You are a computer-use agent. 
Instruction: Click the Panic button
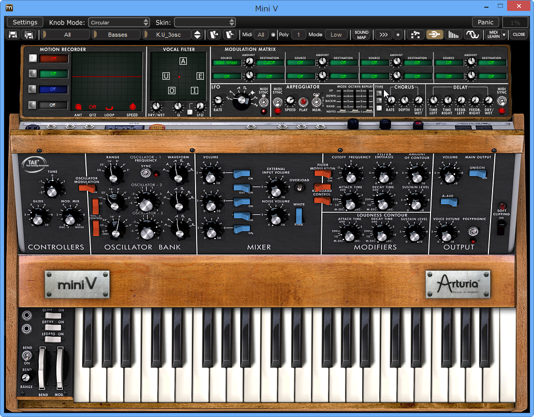[x=485, y=22]
